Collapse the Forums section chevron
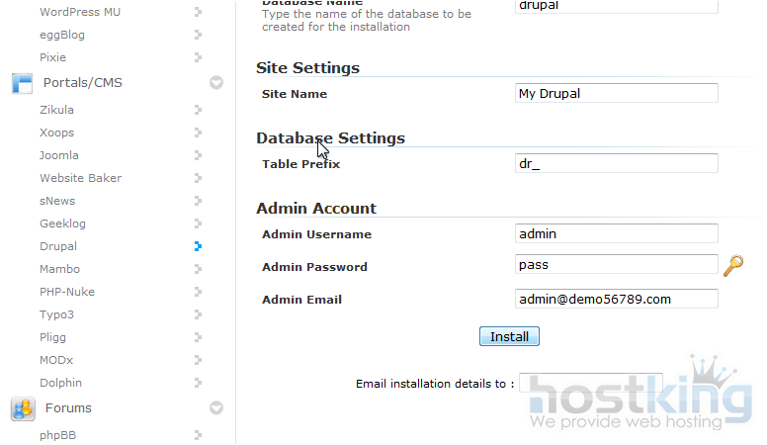The width and height of the screenshot is (767, 445). point(216,408)
